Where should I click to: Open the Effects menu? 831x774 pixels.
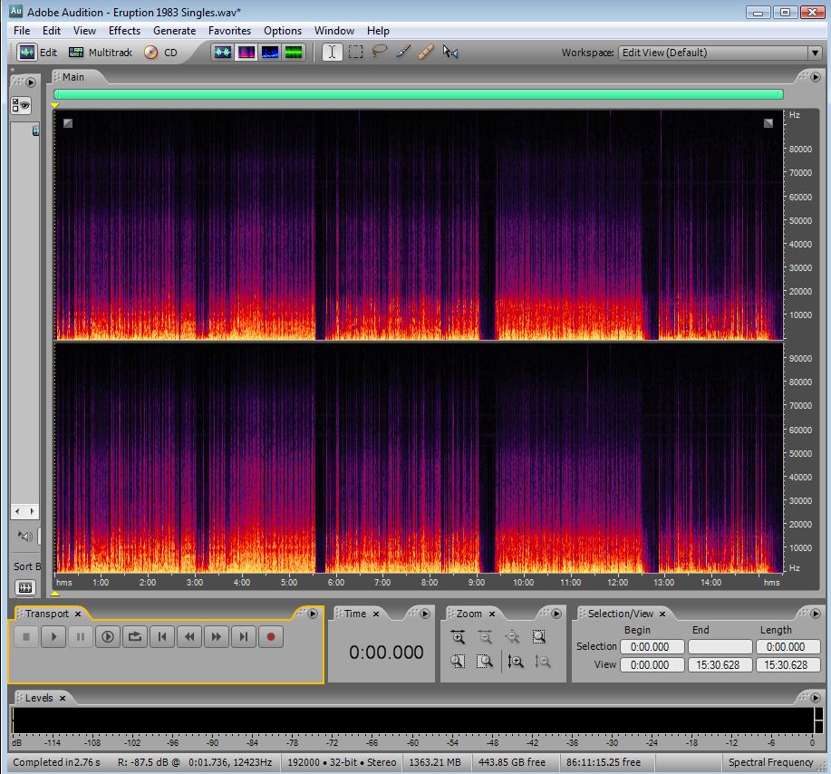coord(124,31)
